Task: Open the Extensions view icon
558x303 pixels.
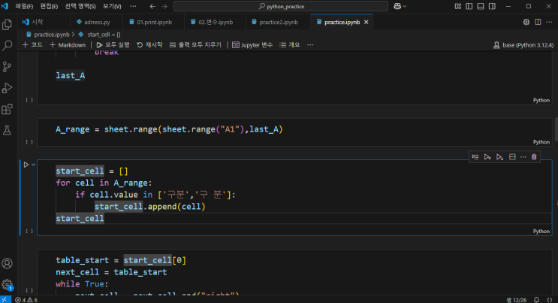Action: pos(8,110)
